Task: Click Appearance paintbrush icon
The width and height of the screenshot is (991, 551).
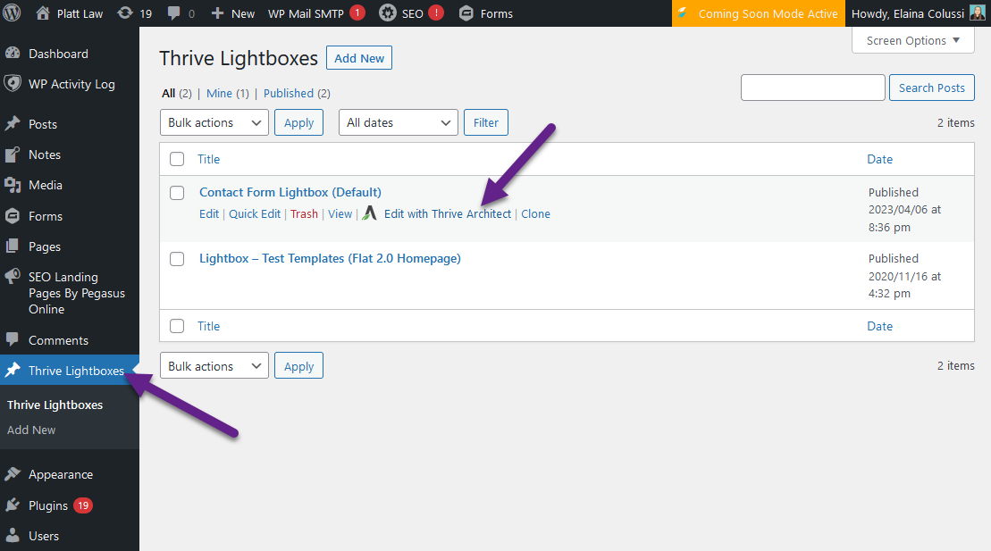Action: tap(13, 474)
